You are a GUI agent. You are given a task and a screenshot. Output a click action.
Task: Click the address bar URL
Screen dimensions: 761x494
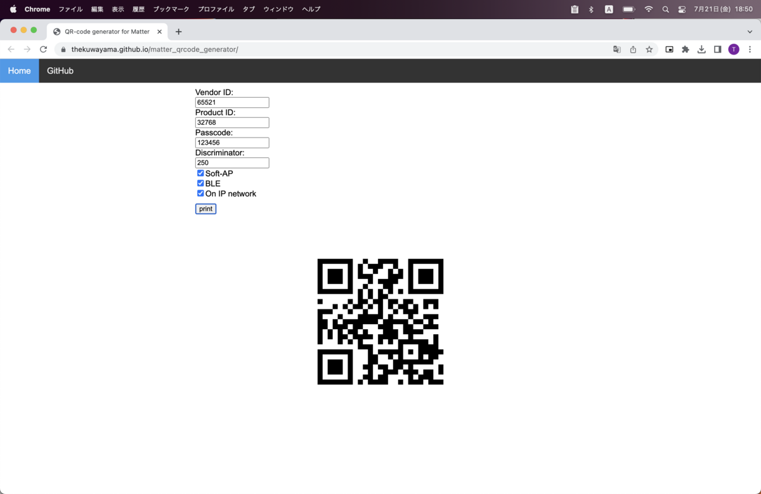[155, 49]
